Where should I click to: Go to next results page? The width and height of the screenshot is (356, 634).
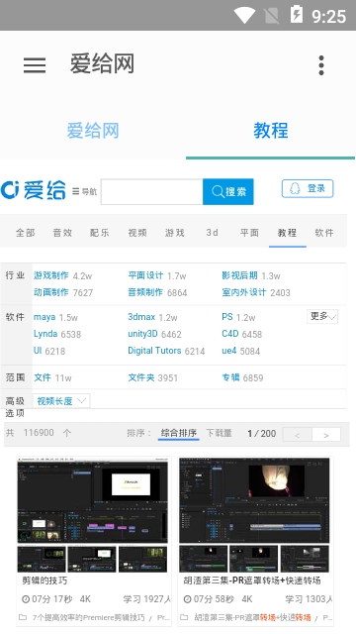pos(326,435)
